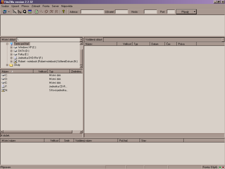This screenshot has height=169, width=225.
Task: Click the D: drive icon in the file list
Action: (3, 79)
